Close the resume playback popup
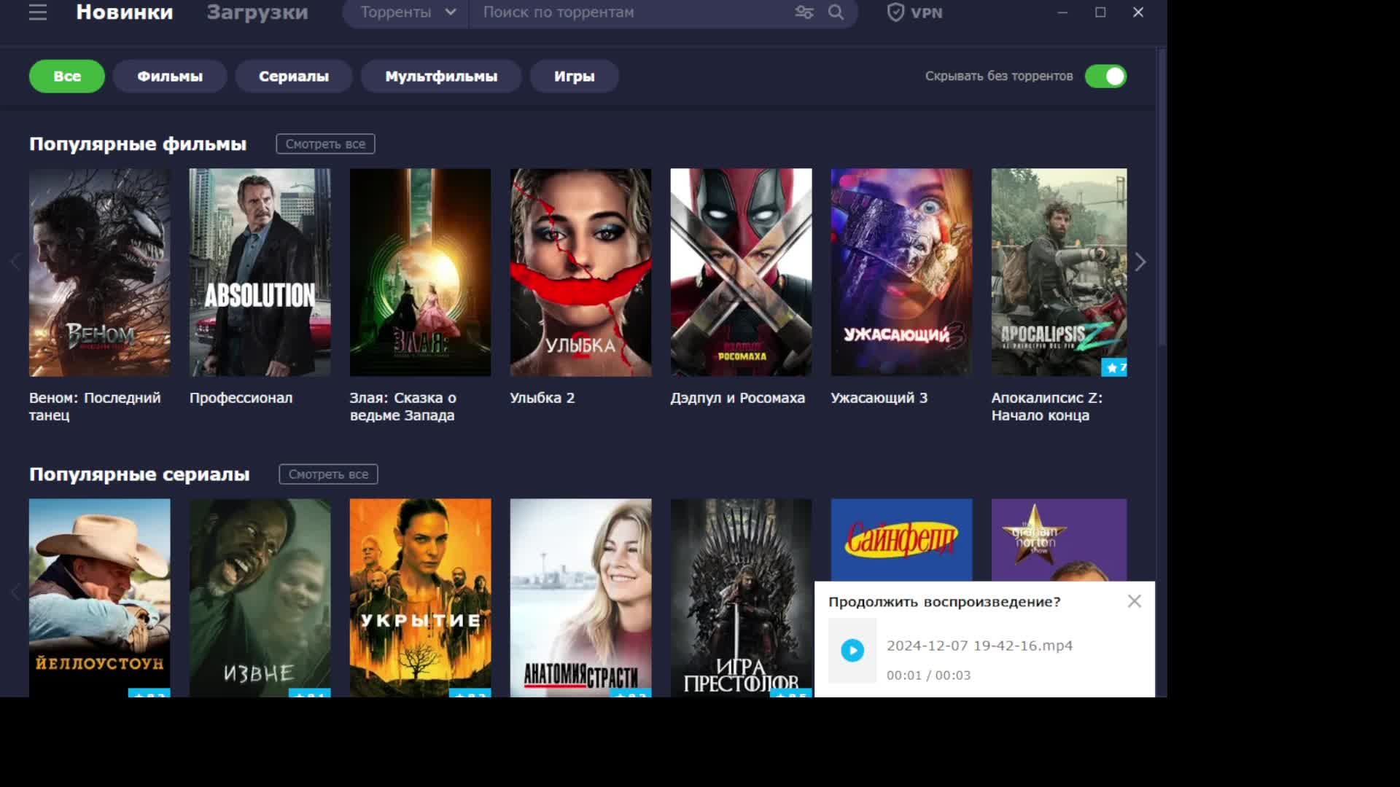Viewport: 1400px width, 787px height. click(1134, 601)
